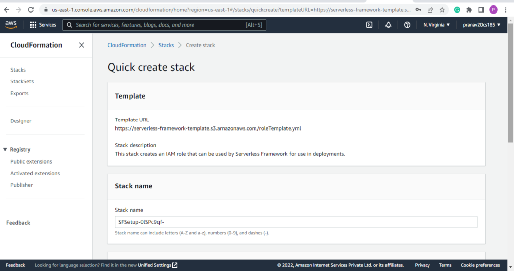Open the Services grid menu
The width and height of the screenshot is (514, 271).
[x=33, y=25]
